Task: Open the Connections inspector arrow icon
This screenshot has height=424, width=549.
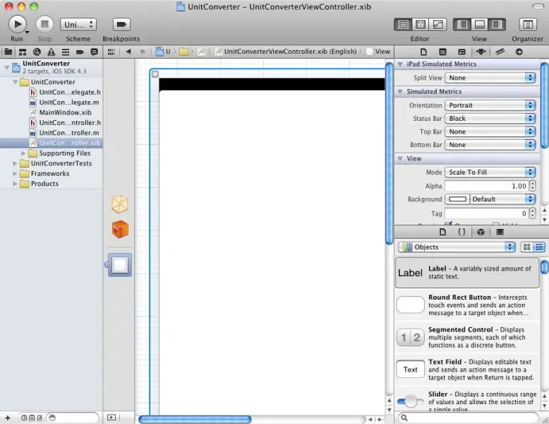Action: point(519,52)
